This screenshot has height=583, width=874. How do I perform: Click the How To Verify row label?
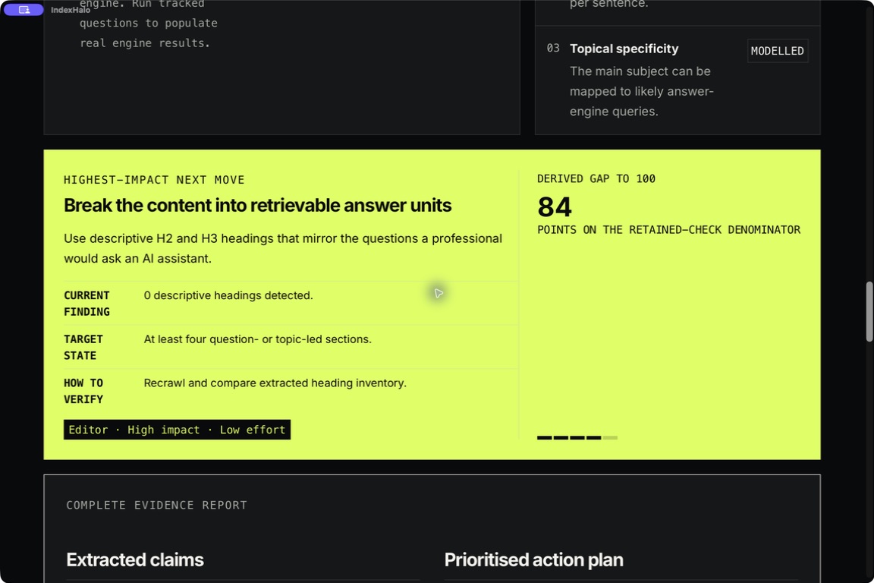(83, 391)
